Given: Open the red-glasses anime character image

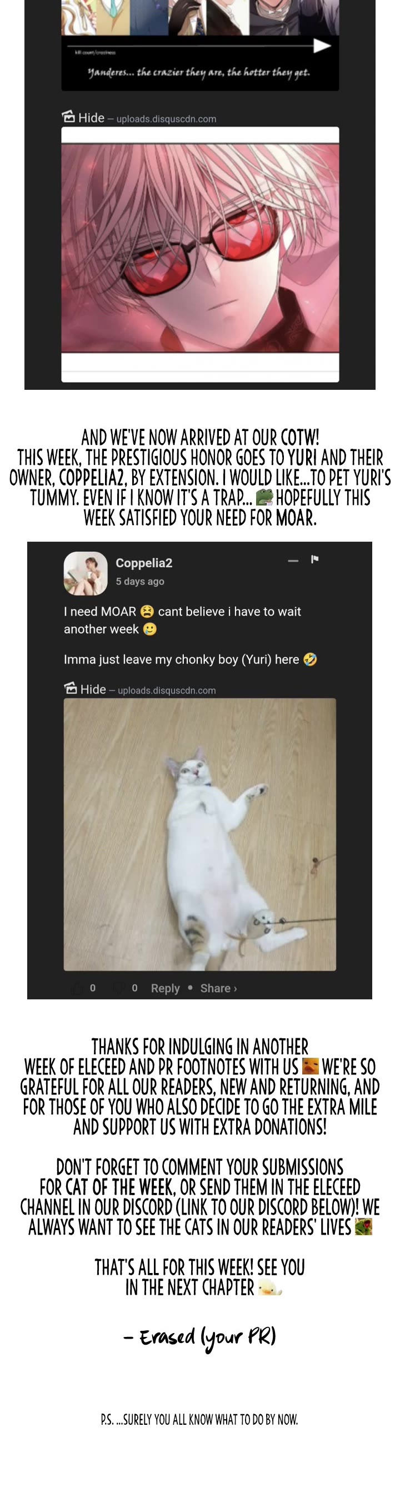Looking at the screenshot, I should click(199, 247).
